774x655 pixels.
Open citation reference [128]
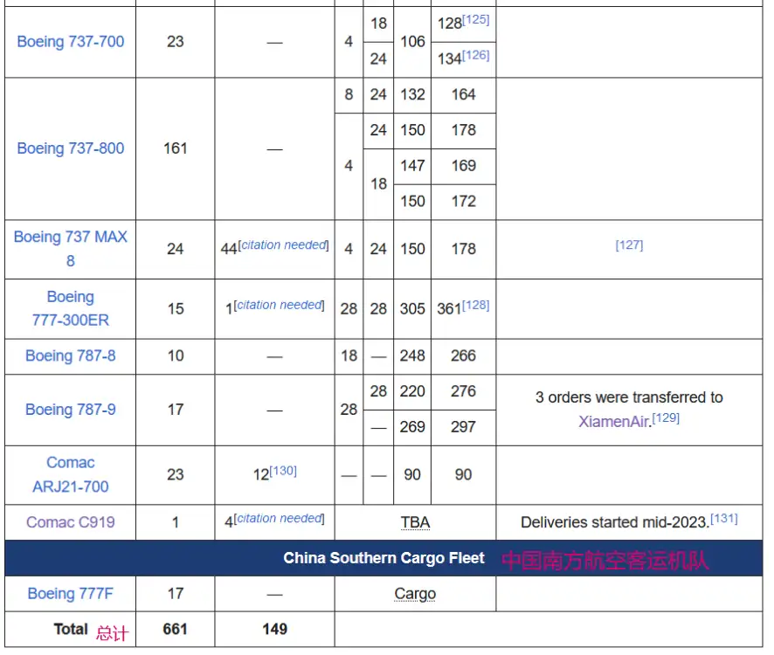[476, 306]
